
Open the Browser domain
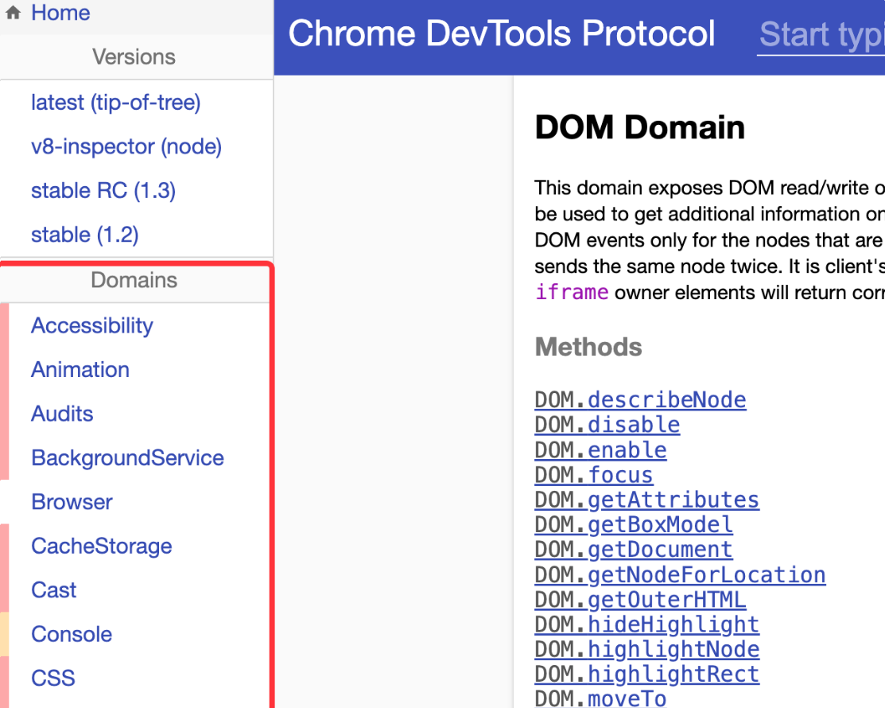tap(72, 502)
